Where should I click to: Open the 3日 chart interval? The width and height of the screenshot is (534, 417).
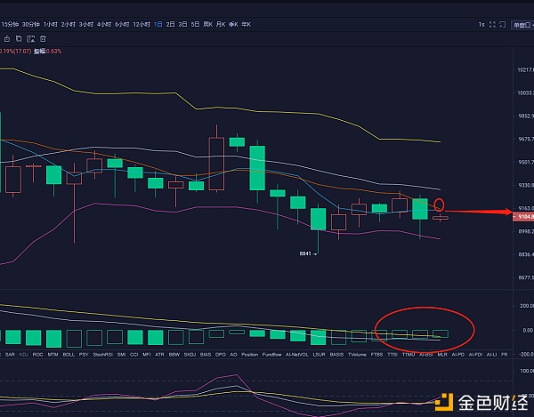point(182,25)
